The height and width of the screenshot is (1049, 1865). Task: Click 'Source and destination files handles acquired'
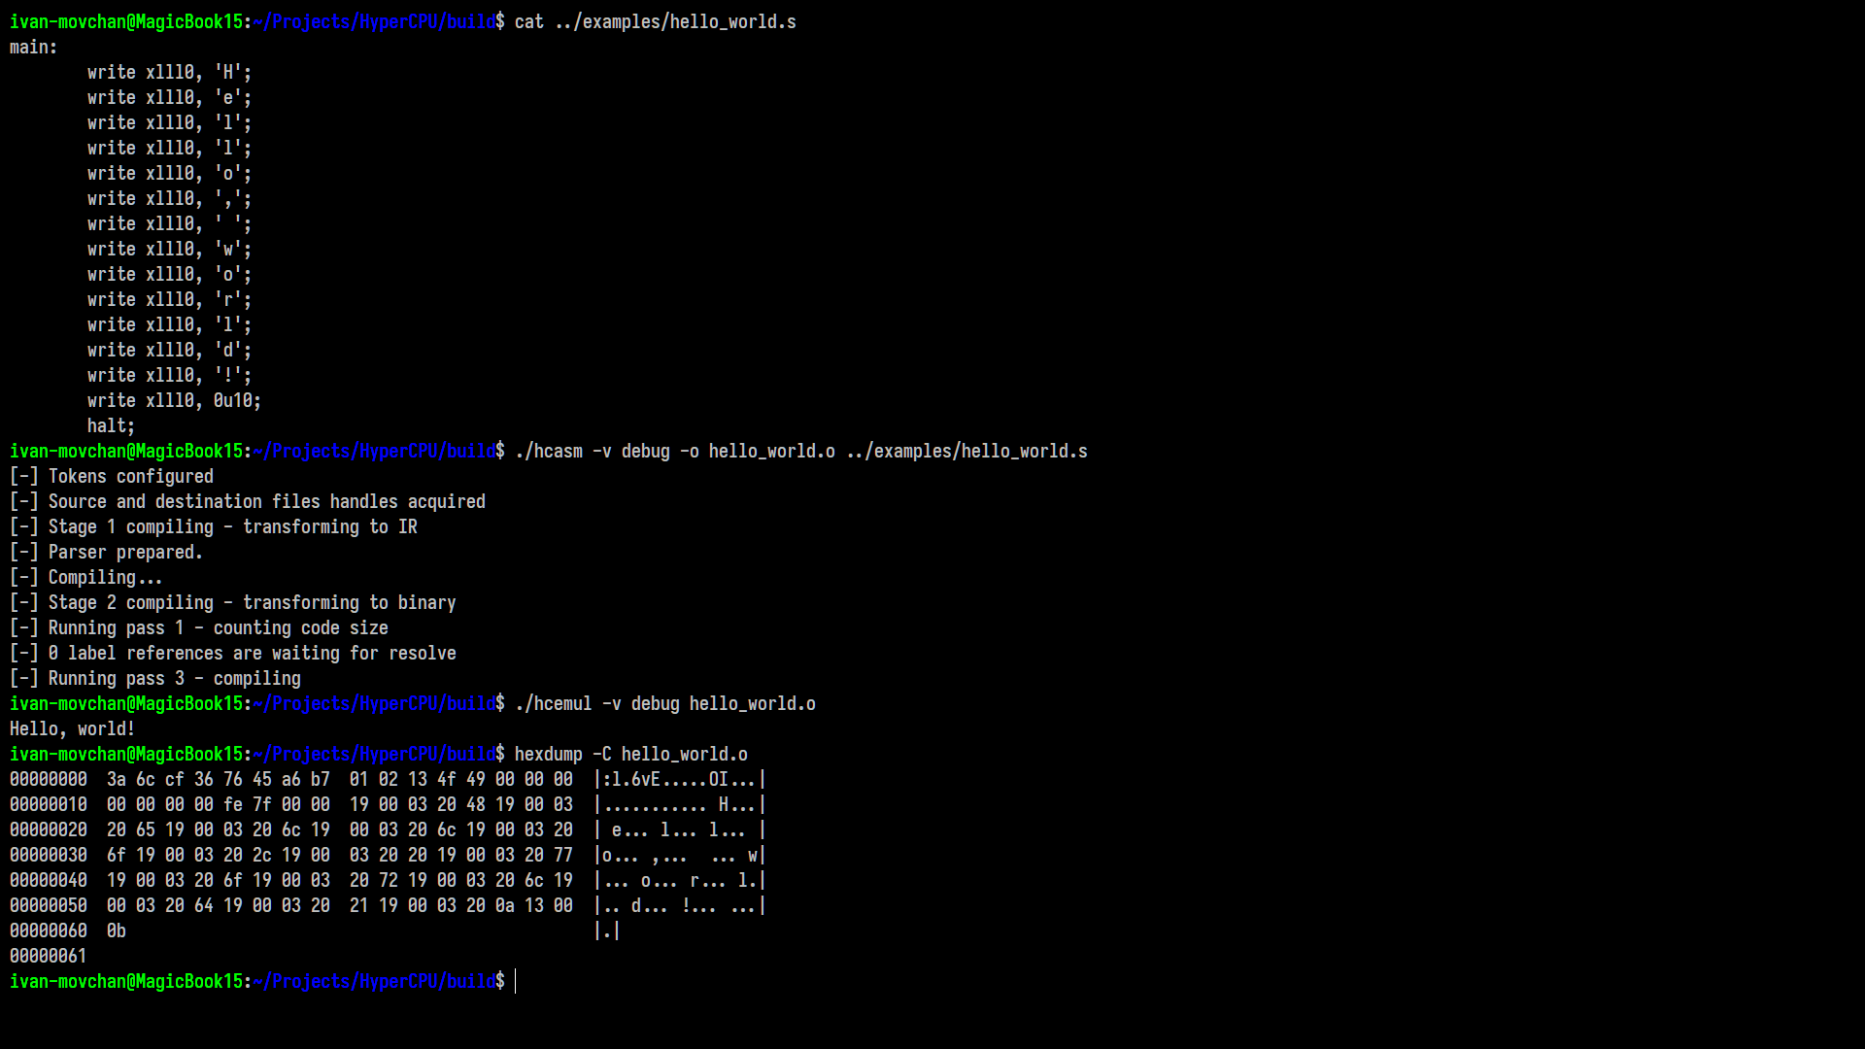tap(266, 501)
